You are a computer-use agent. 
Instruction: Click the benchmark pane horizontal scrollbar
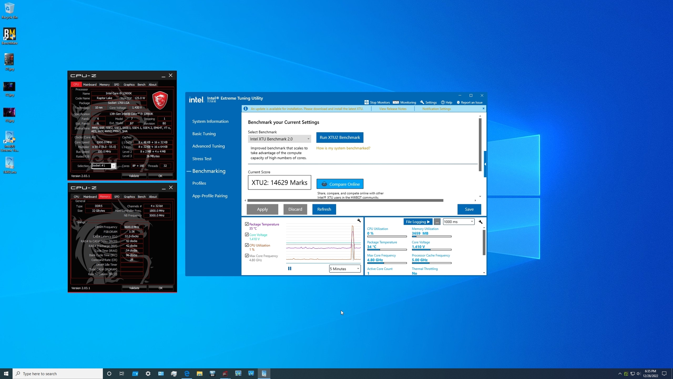point(345,200)
